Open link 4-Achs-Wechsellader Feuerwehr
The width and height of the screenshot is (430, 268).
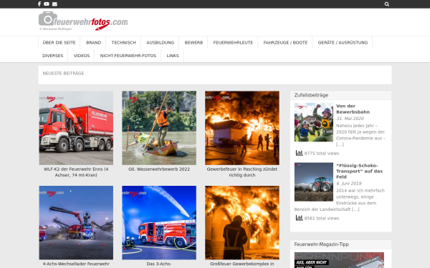76,264
